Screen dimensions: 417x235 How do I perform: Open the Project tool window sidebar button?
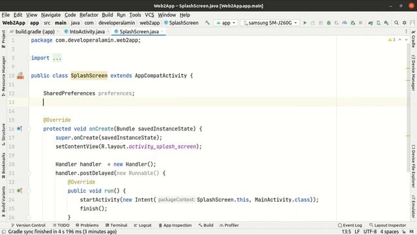(x=3, y=39)
